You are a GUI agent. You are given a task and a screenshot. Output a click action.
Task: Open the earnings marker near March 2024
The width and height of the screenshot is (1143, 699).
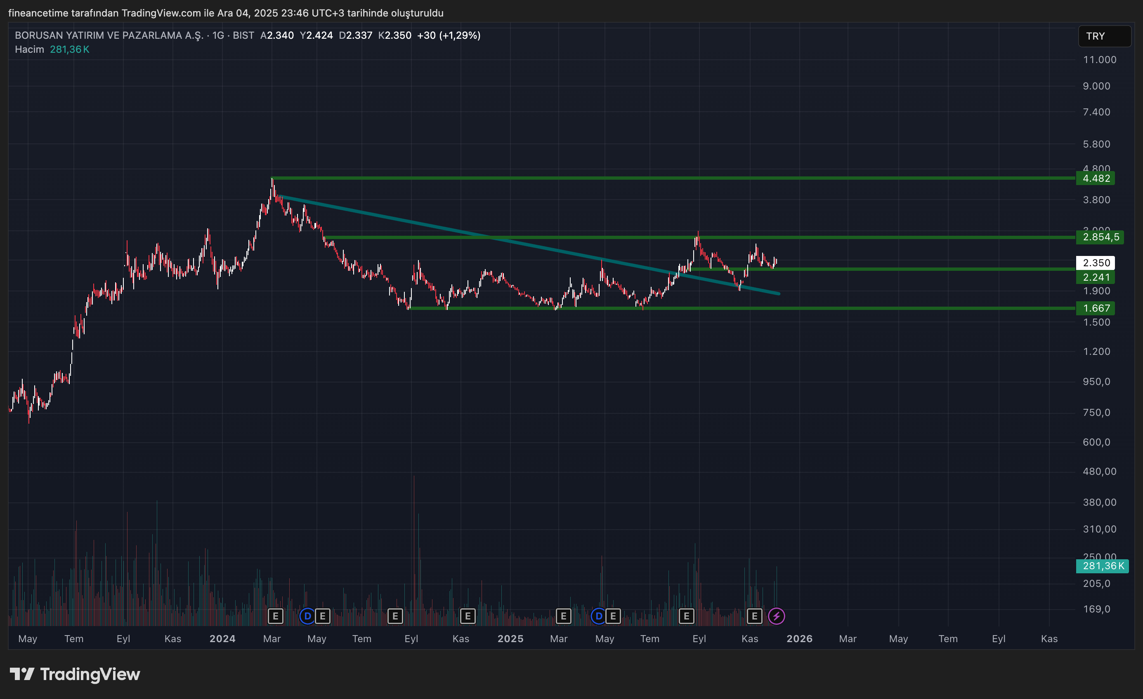coord(276,616)
